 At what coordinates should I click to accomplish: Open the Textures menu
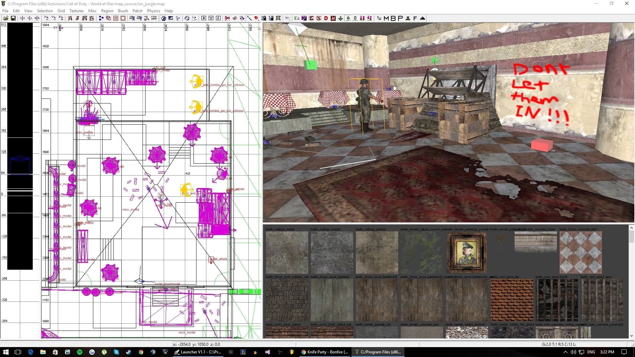click(x=76, y=11)
